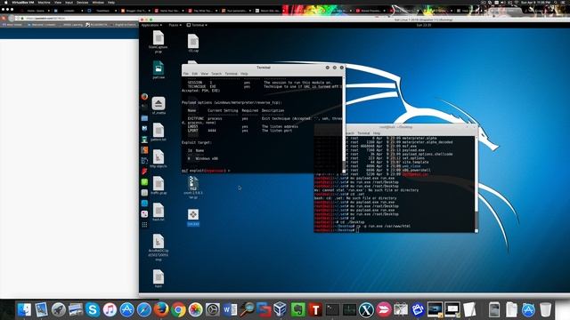The image size is (570, 320).
Task: Select pattern.txt file on desktop
Action: pos(159,132)
